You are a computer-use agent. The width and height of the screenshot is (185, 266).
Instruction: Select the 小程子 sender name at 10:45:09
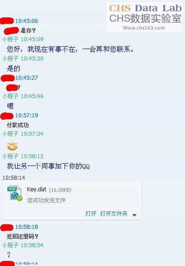tap(11, 39)
